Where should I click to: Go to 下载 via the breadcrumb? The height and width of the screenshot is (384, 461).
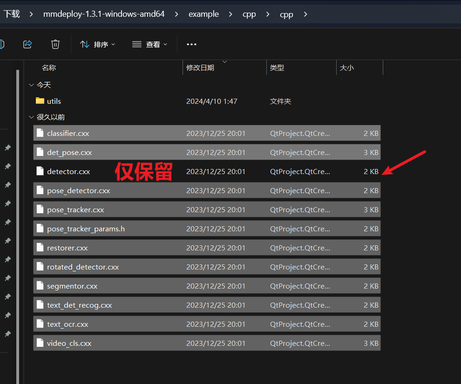[12, 14]
